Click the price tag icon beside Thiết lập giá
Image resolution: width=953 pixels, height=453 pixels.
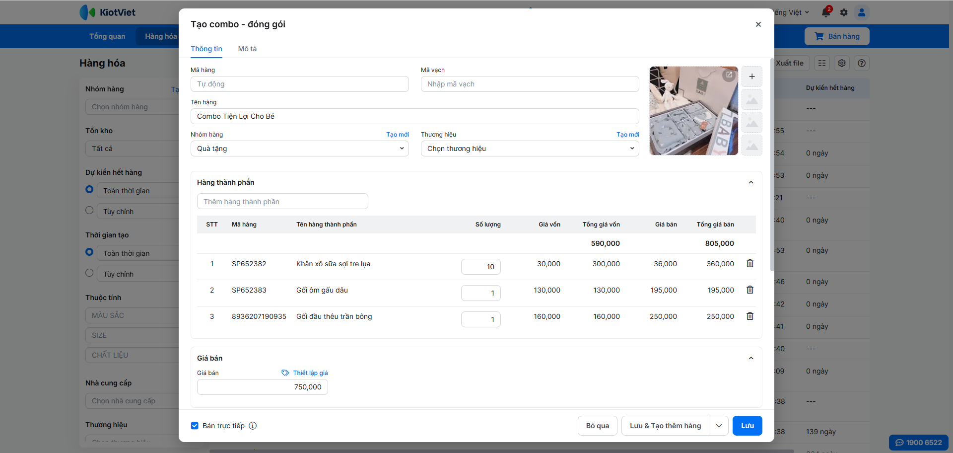pyautogui.click(x=285, y=373)
